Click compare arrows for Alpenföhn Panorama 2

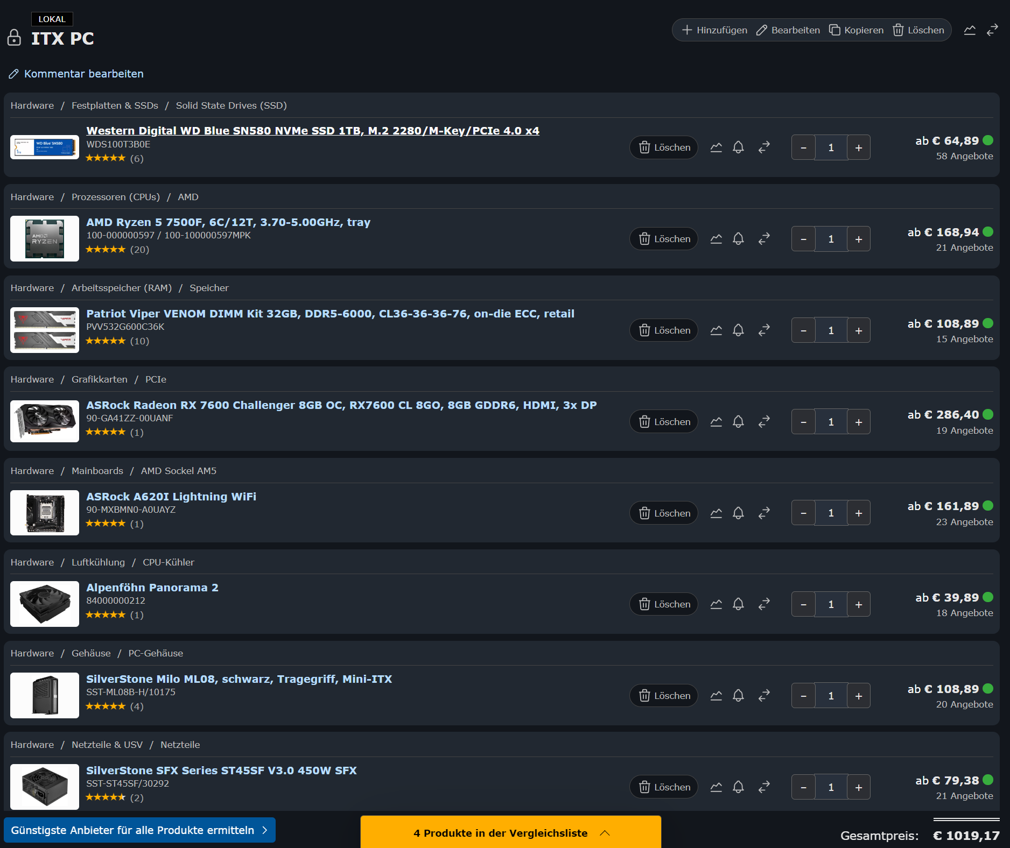[764, 604]
